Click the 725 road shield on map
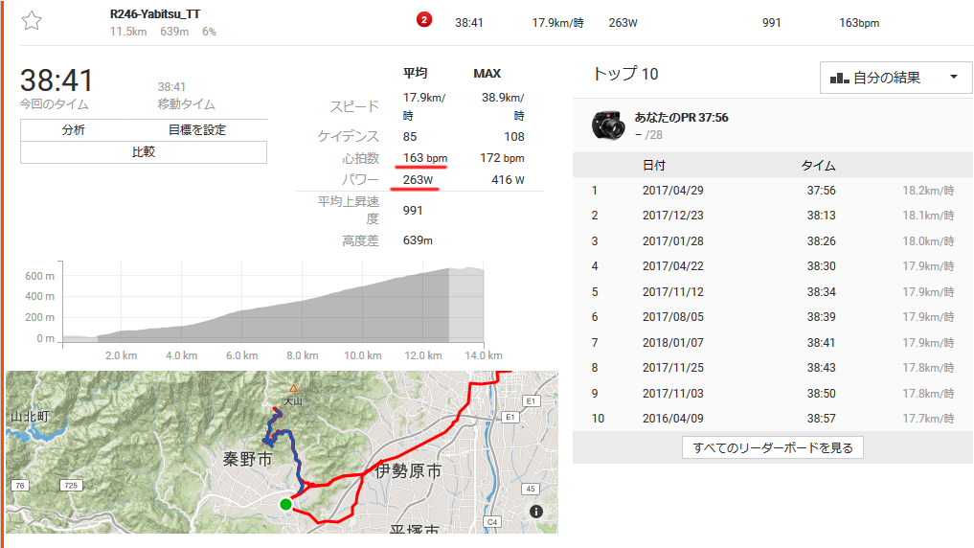Screen dimensions: 974x548 click(x=71, y=485)
